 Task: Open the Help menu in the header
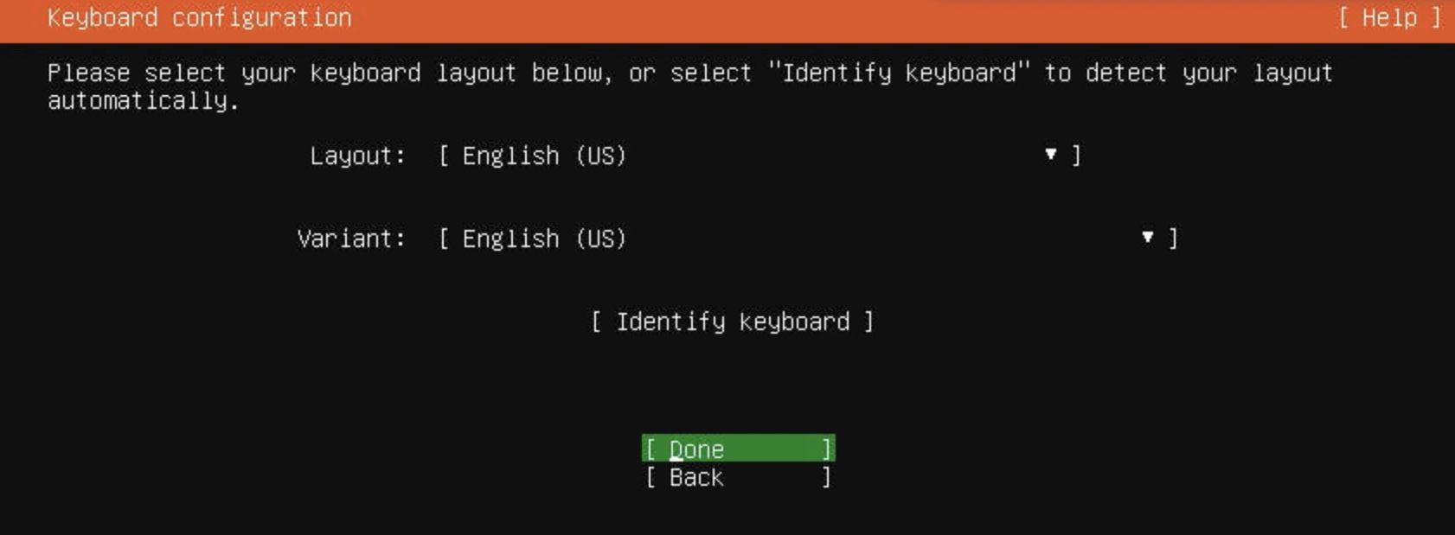tap(1389, 18)
